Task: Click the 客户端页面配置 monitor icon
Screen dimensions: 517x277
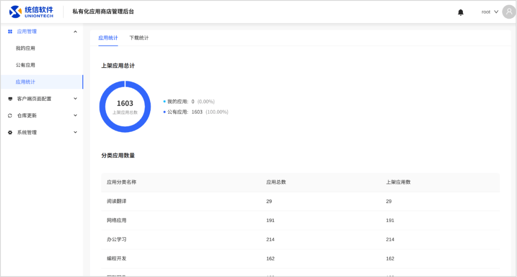Action: coord(10,99)
